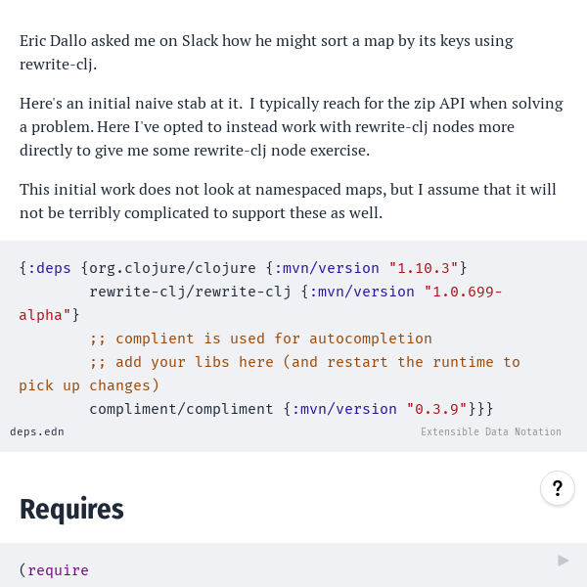
Task: Click the rewrite-clj/rewrite-clj dependency name
Action: click(190, 292)
